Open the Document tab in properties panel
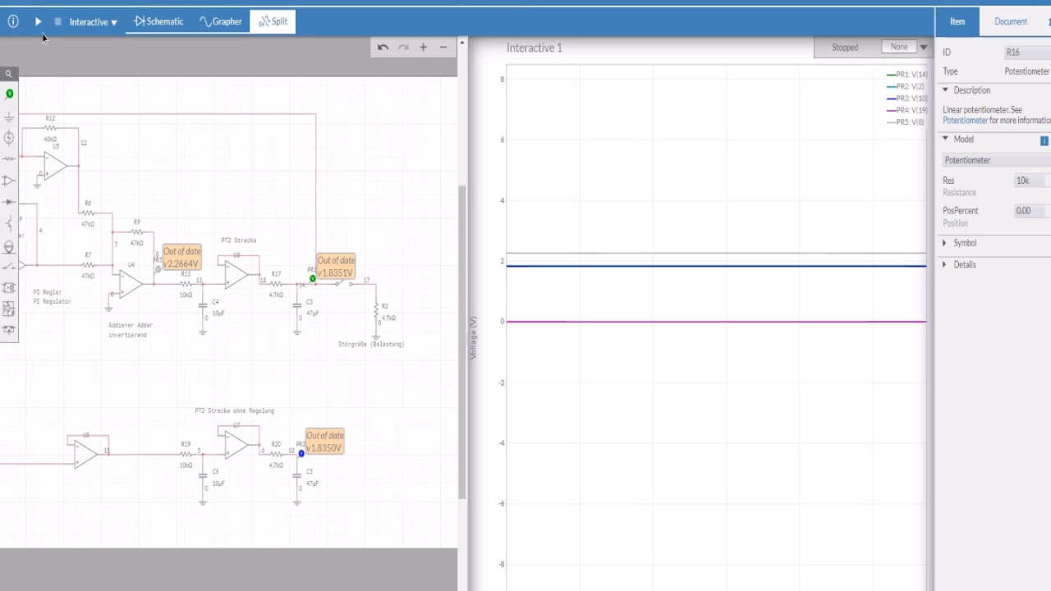This screenshot has height=591, width=1051. click(1011, 21)
